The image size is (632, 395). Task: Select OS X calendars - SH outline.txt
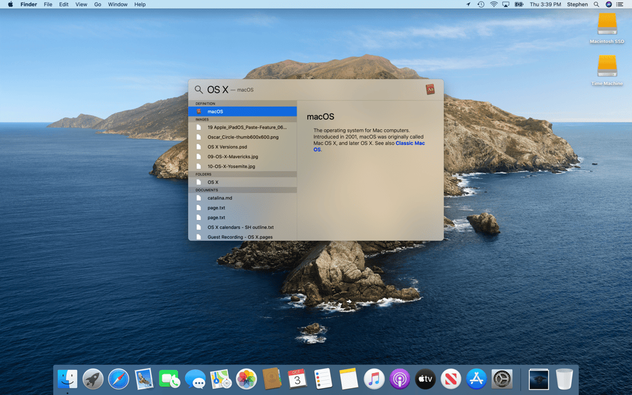[x=243, y=228]
